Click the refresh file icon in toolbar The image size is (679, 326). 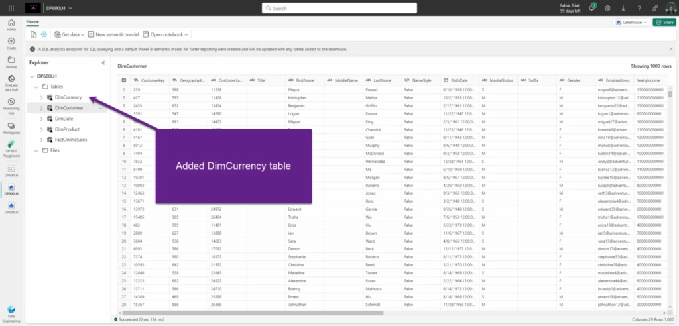coord(33,34)
